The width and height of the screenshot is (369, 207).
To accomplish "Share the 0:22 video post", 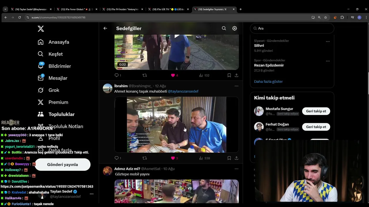I will [236, 75].
